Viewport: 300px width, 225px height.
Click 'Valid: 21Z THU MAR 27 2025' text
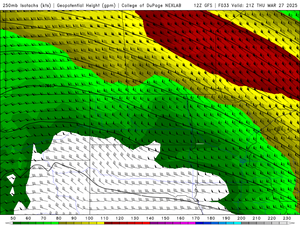point(264,5)
